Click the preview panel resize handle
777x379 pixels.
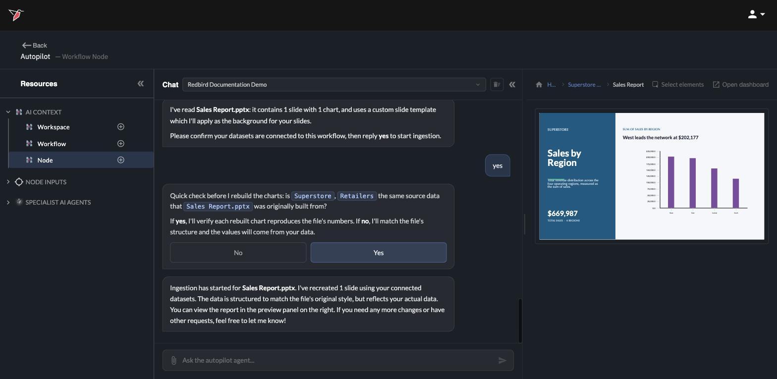[524, 224]
